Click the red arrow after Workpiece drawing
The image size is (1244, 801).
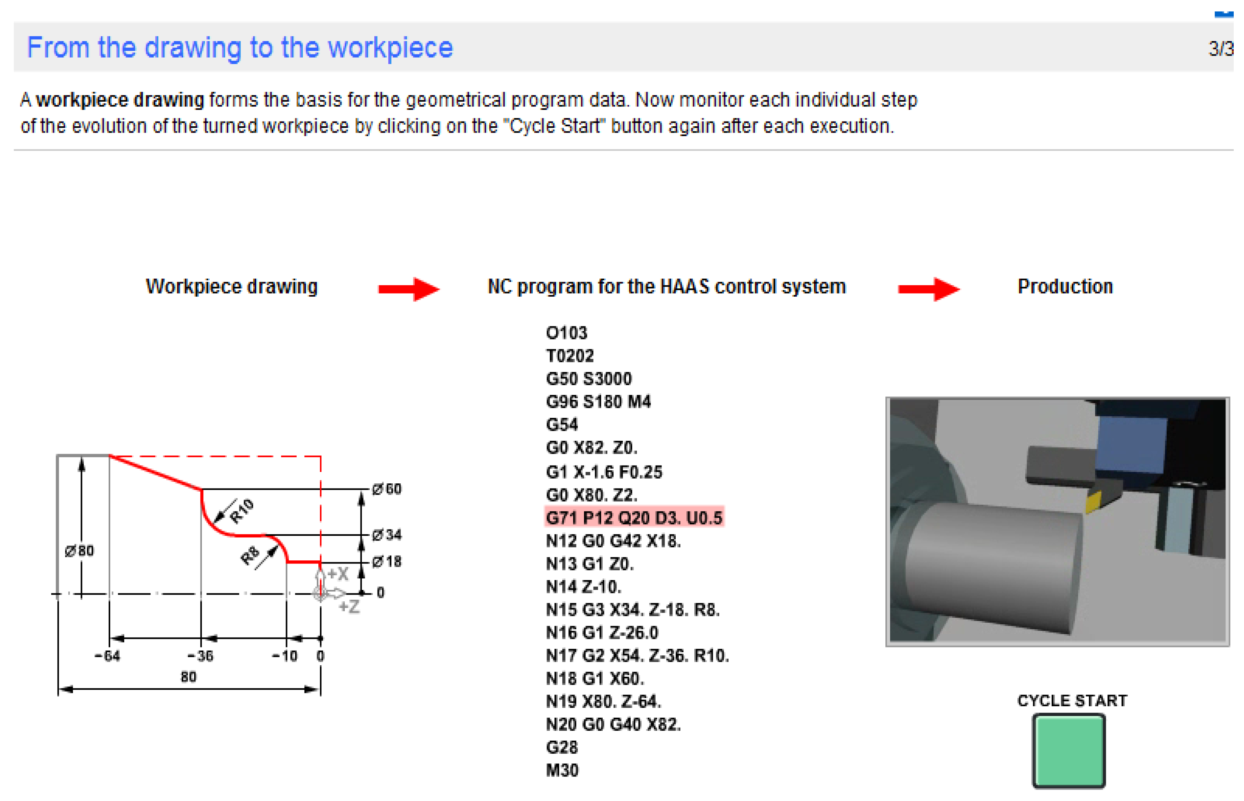(x=409, y=289)
